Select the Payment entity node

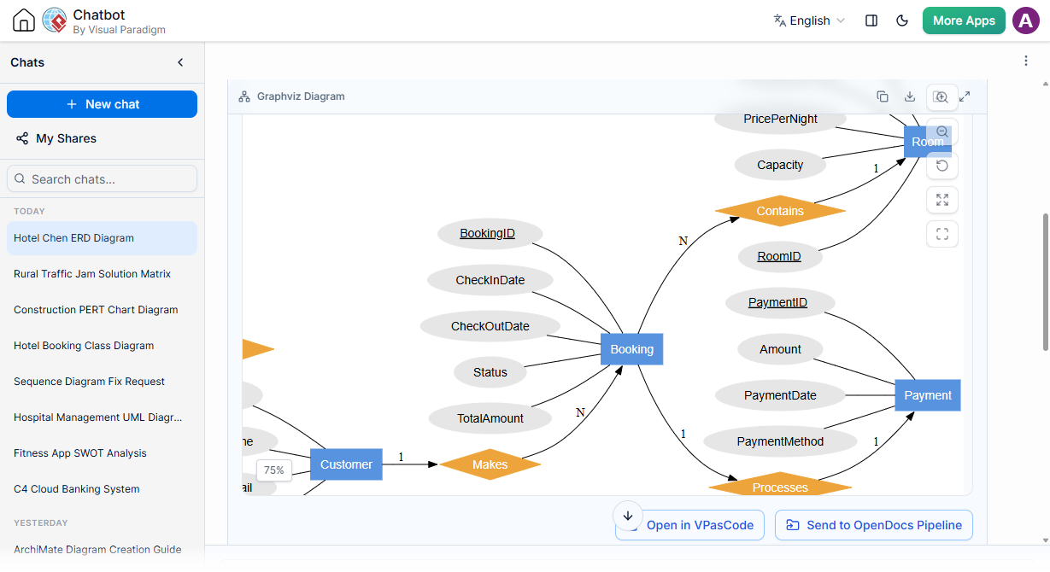928,395
